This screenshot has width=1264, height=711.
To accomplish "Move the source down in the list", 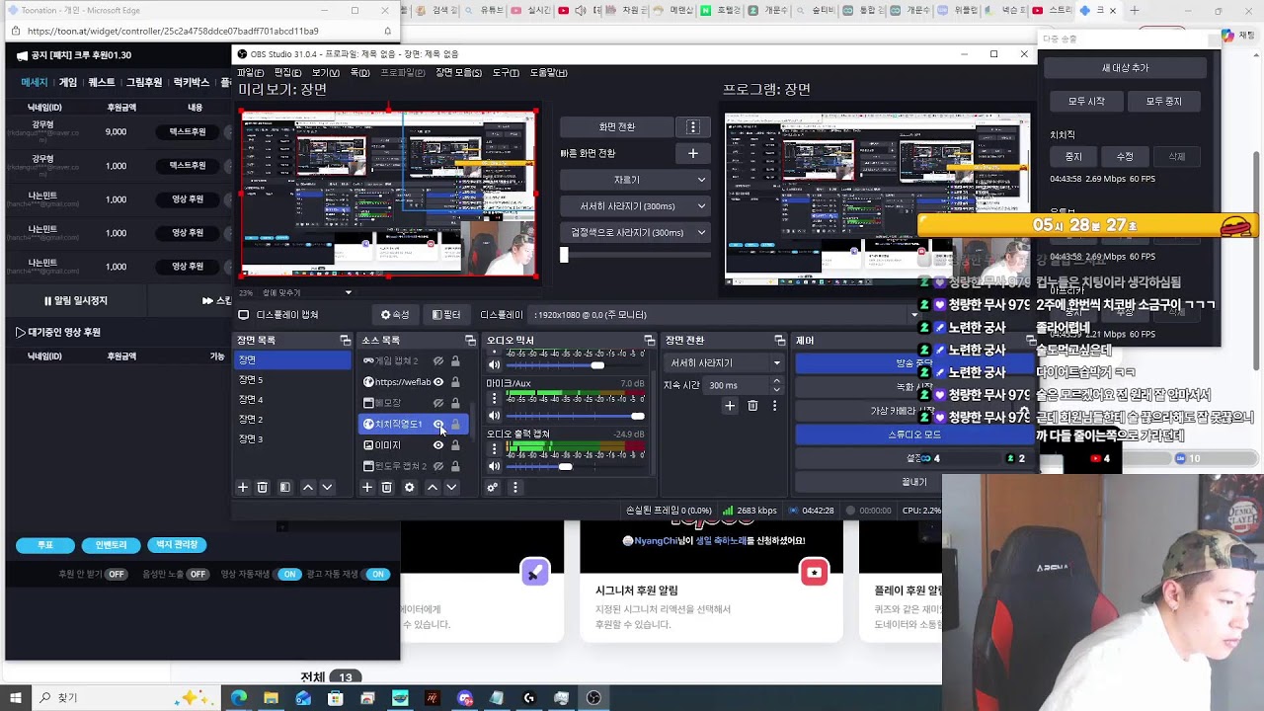I will pyautogui.click(x=451, y=487).
